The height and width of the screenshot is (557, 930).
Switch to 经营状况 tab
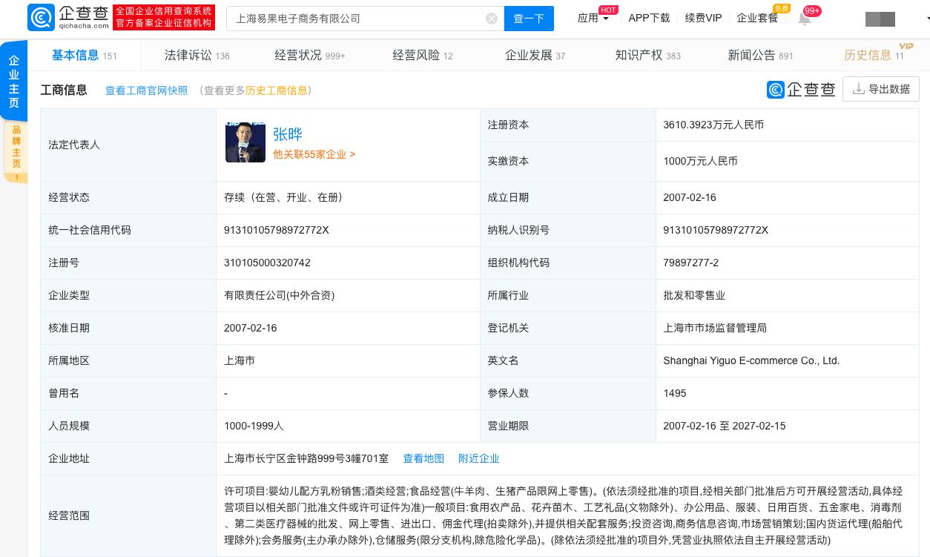pos(309,55)
